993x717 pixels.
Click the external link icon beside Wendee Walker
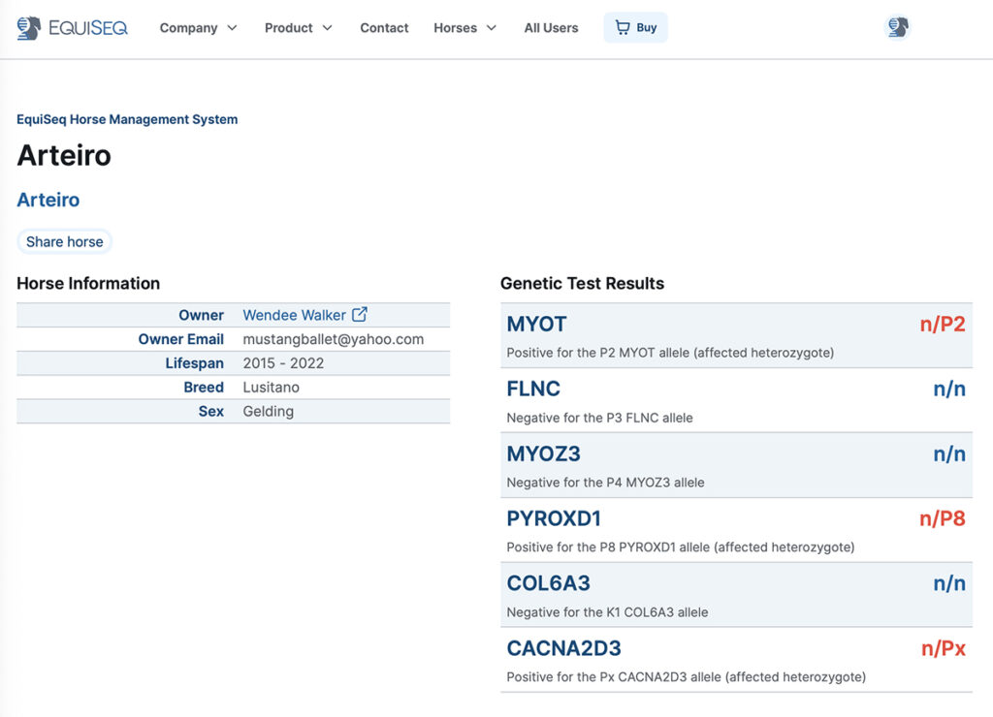pos(360,314)
